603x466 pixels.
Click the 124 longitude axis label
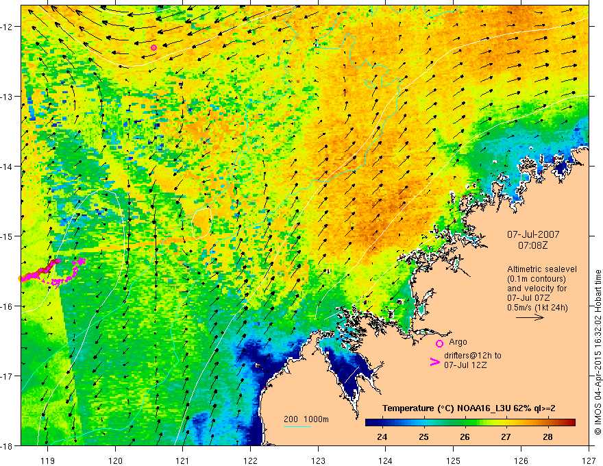pos(386,461)
